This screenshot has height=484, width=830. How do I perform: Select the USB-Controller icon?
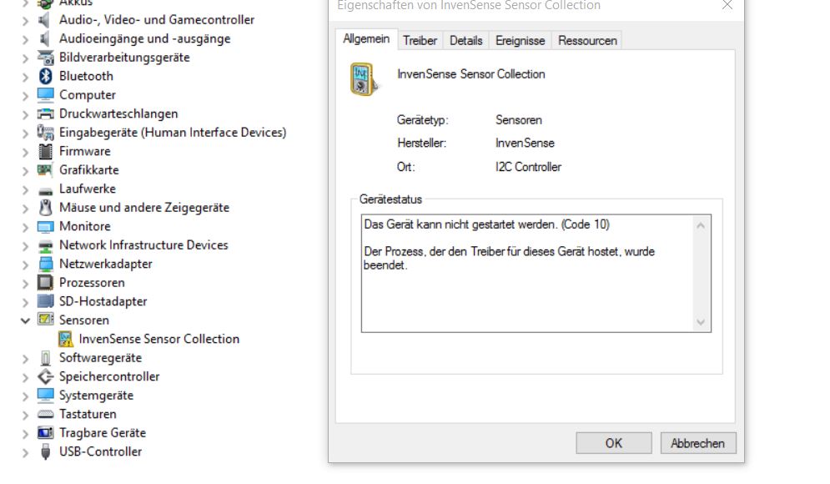pos(45,451)
